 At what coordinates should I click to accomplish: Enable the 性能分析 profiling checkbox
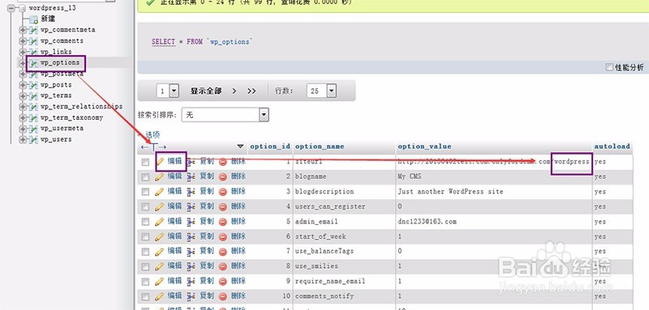click(609, 67)
